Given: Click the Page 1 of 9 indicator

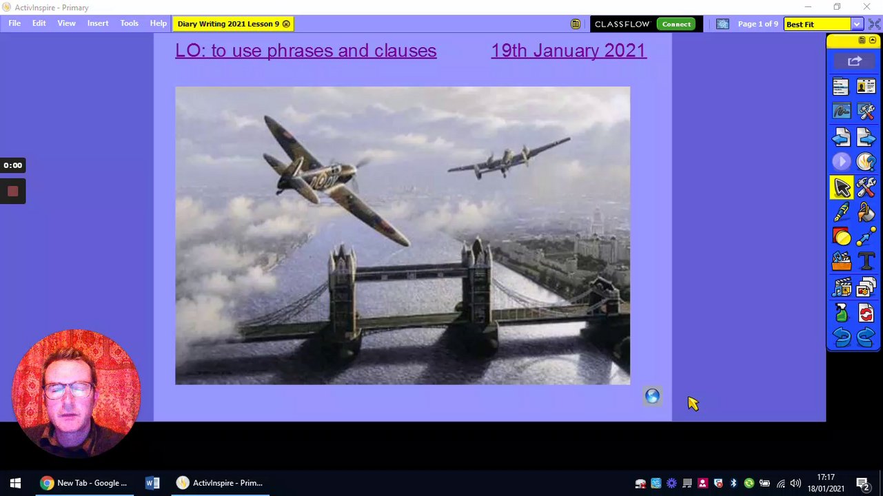Looking at the screenshot, I should click(758, 24).
